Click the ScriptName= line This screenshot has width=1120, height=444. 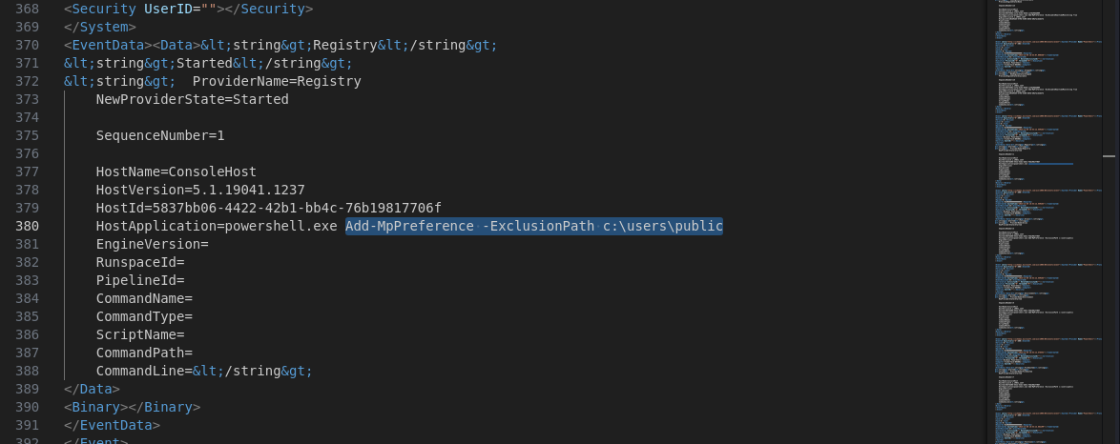coord(140,334)
